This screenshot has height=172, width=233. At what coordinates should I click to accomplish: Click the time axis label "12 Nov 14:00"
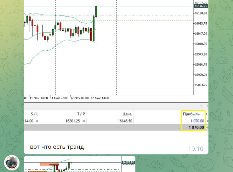(100, 98)
